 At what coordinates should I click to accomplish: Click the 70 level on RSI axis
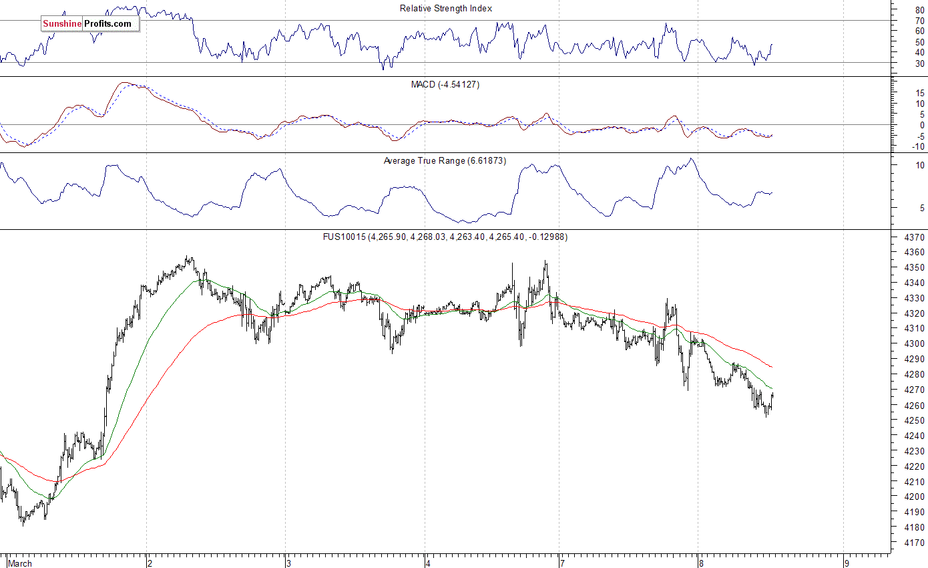920,21
